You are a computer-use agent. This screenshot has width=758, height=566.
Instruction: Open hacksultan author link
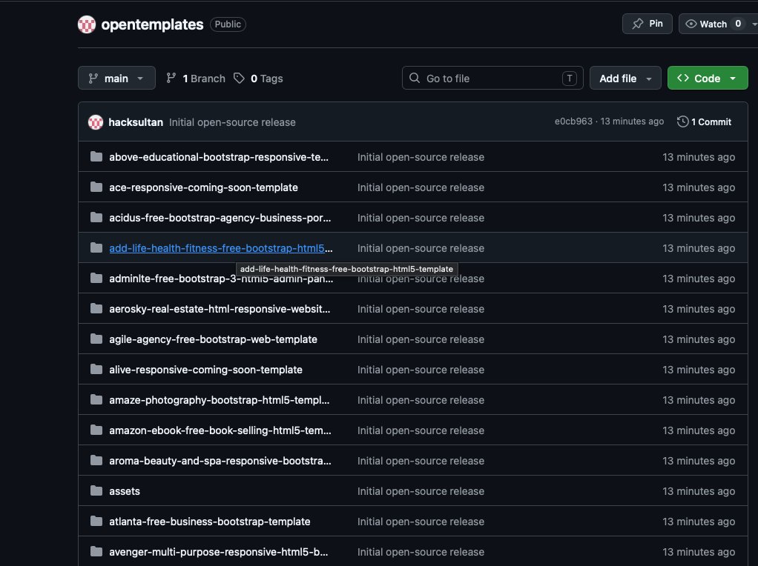136,122
